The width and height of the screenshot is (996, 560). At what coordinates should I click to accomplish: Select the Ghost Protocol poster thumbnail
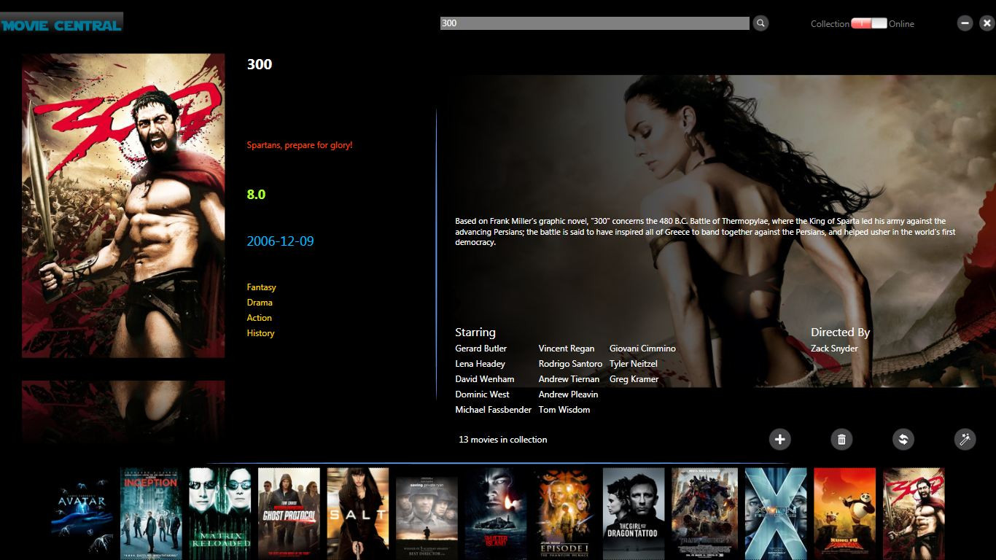tap(289, 513)
